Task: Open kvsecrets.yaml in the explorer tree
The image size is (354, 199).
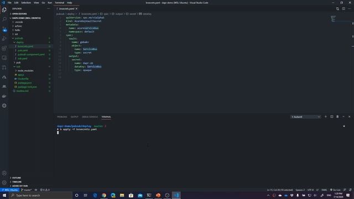Action: [x=25, y=46]
